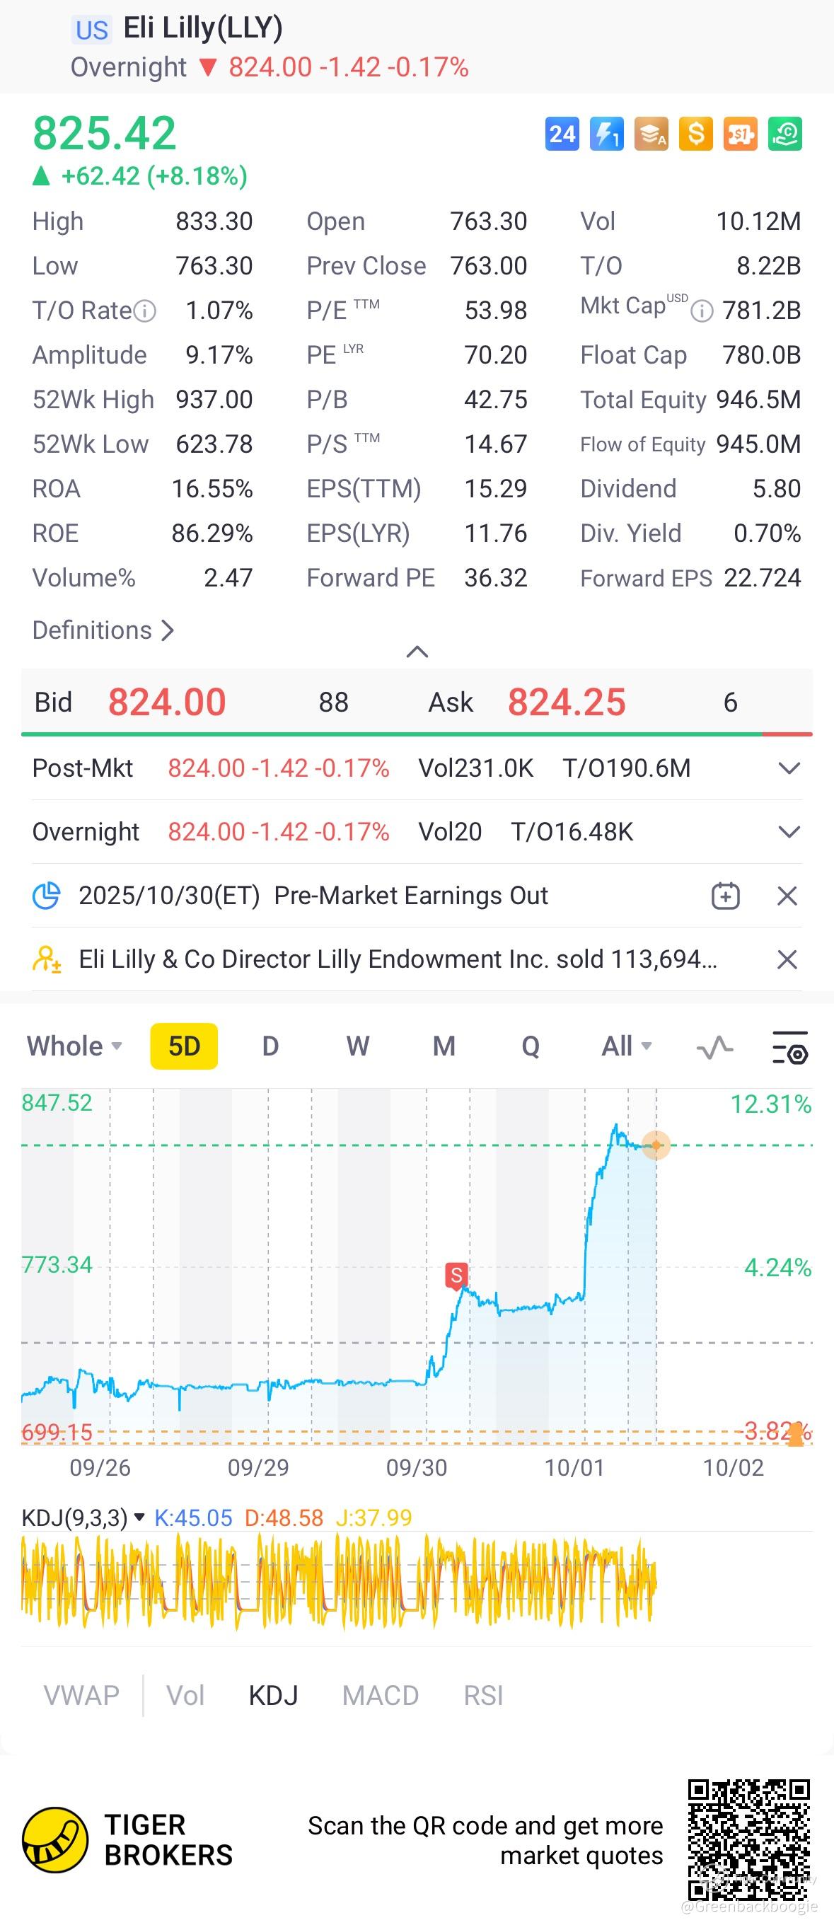Open the Whole session dropdown
This screenshot has width=834, height=1925.
tap(74, 1046)
